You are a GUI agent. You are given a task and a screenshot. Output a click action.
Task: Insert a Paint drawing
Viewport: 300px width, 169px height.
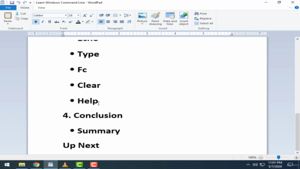point(155,19)
